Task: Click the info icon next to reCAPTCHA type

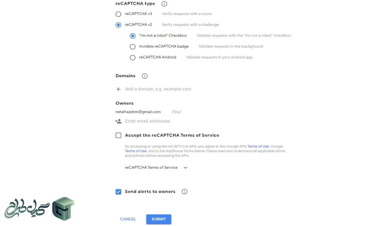Action: click(164, 4)
